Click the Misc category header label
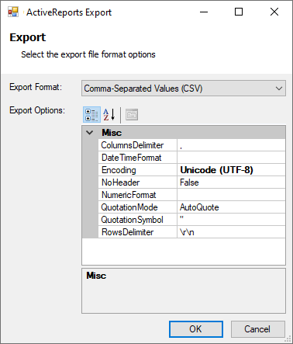 point(112,133)
